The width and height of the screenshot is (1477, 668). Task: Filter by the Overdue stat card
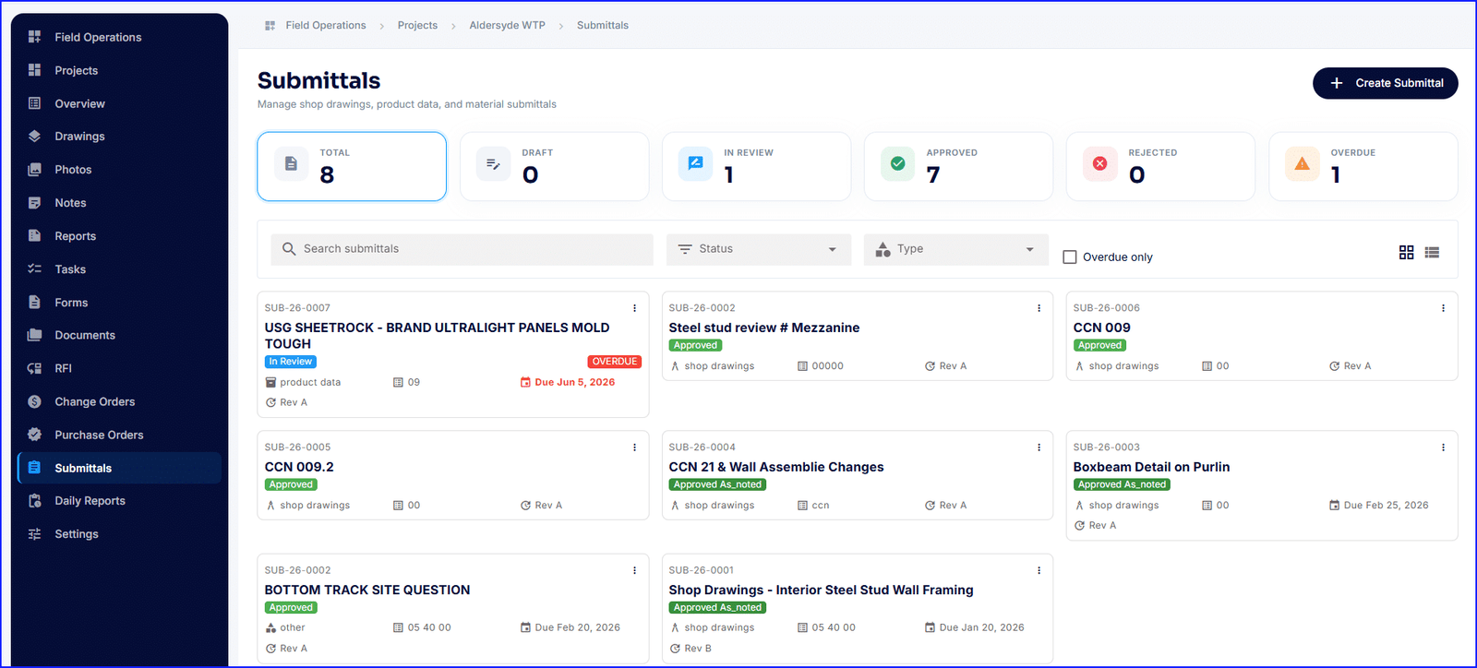click(x=1363, y=166)
